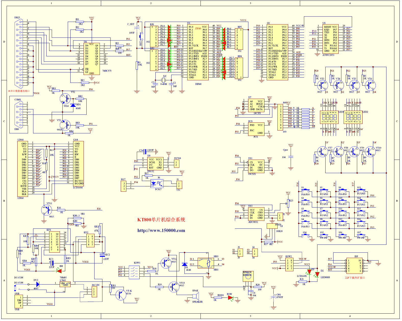The width and height of the screenshot is (402, 321).
Task: Select the Cpor 104 capacitor
Action: tap(291, 157)
